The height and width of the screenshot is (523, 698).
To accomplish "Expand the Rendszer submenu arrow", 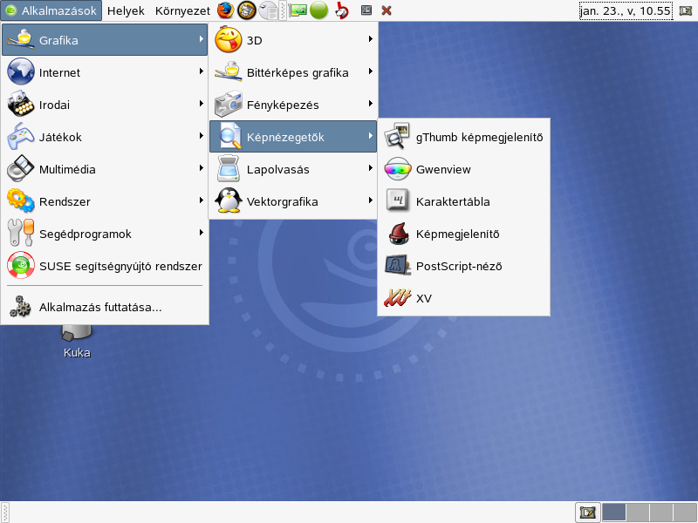I will (202, 200).
